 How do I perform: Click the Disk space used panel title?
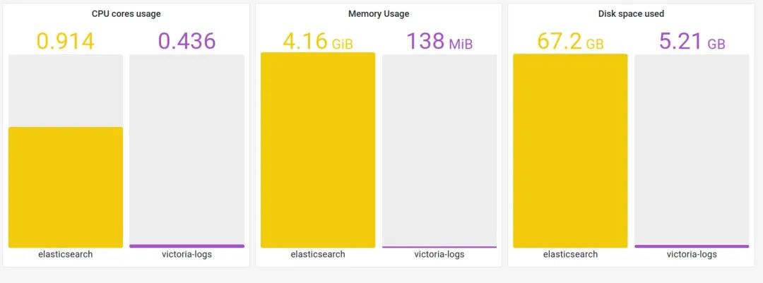[x=631, y=13]
